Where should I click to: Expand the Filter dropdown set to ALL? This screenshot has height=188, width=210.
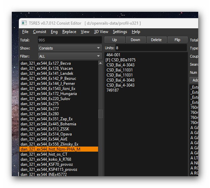[69, 56]
